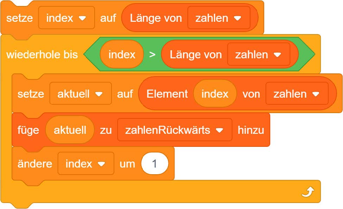Click the 'ändere' label of the change block
This screenshot has height=209, width=343.
tap(34, 164)
